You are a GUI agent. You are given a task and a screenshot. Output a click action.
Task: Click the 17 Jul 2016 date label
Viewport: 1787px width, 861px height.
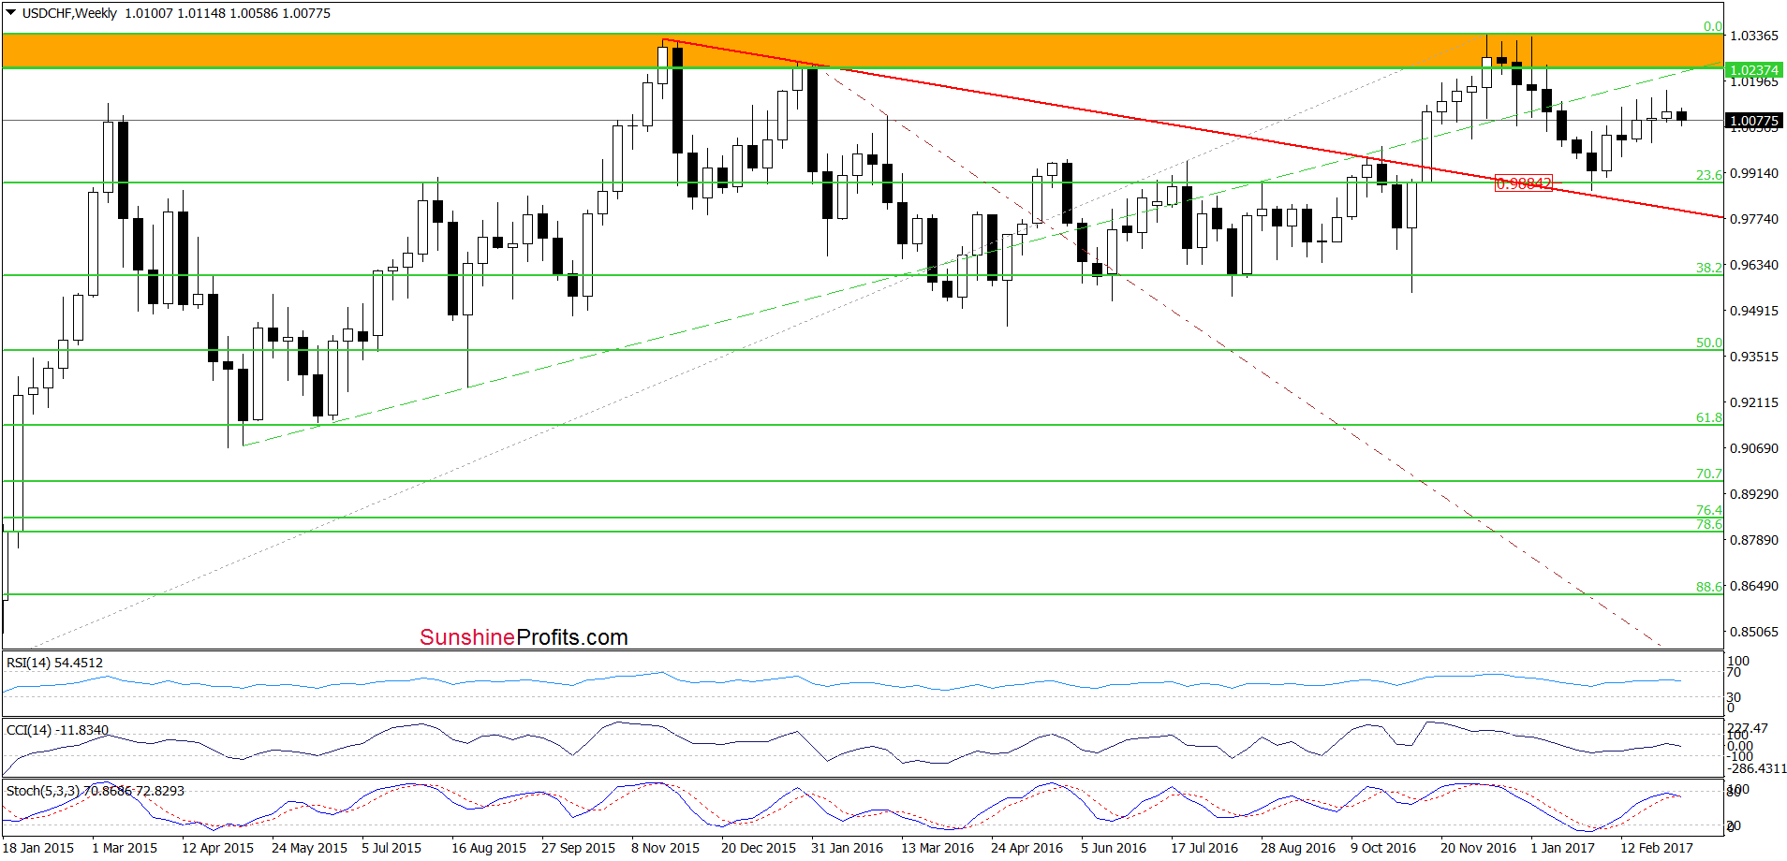(x=1204, y=848)
